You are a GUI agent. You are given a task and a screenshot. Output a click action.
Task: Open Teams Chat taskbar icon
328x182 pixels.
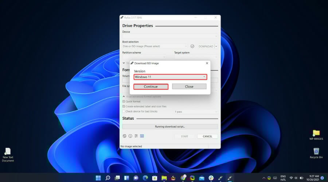point(136,178)
